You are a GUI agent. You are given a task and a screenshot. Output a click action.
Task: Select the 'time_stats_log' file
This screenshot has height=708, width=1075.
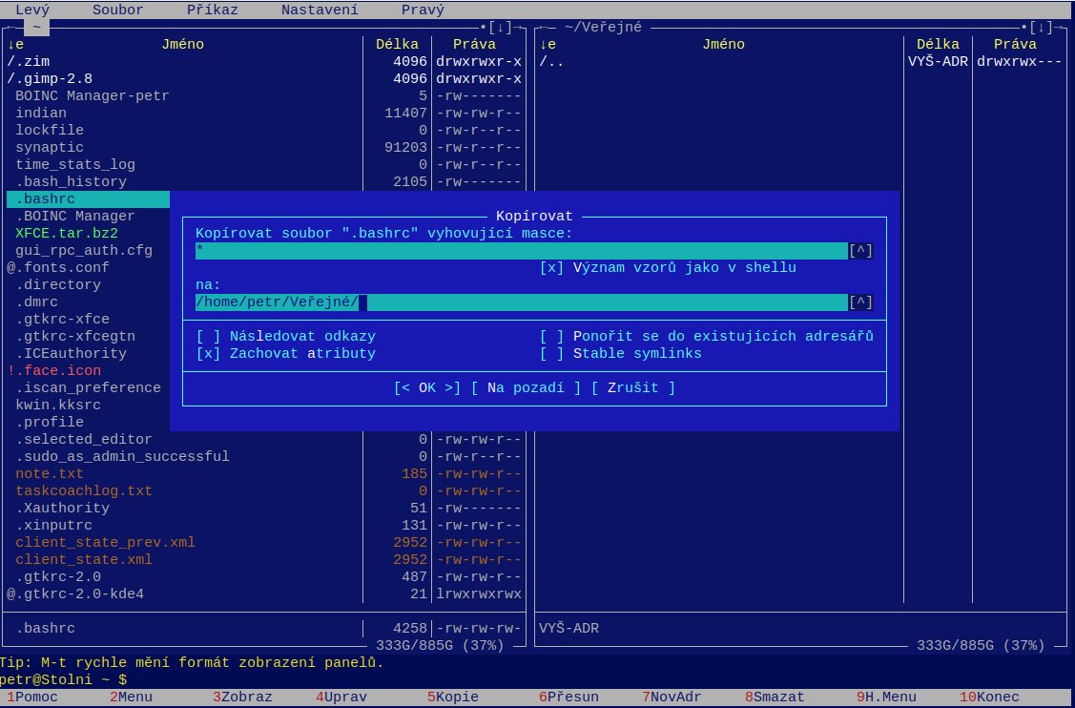264,165
